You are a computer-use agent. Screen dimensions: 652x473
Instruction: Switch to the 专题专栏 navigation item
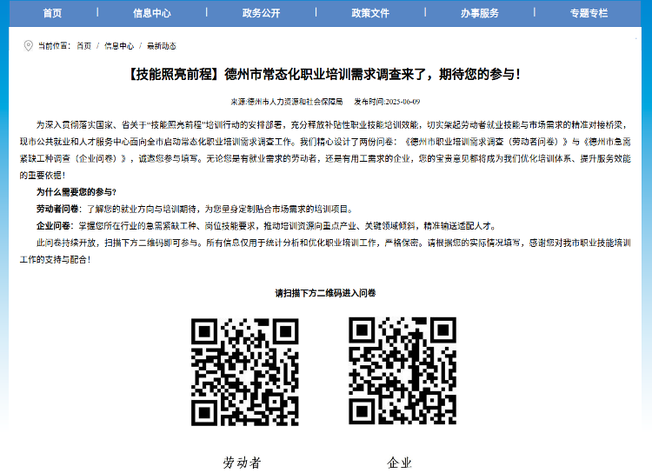click(589, 13)
